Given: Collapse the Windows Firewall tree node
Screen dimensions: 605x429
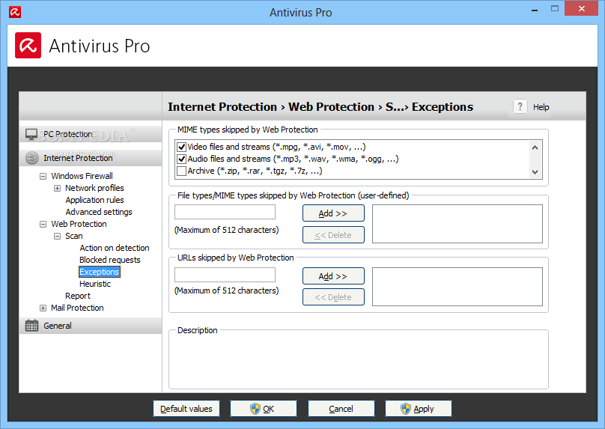Looking at the screenshot, I should [x=43, y=176].
